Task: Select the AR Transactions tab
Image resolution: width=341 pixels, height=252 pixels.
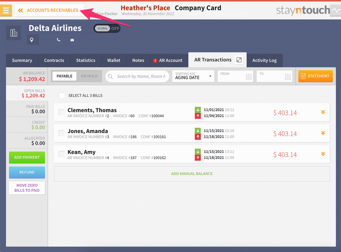Action: pos(213,60)
